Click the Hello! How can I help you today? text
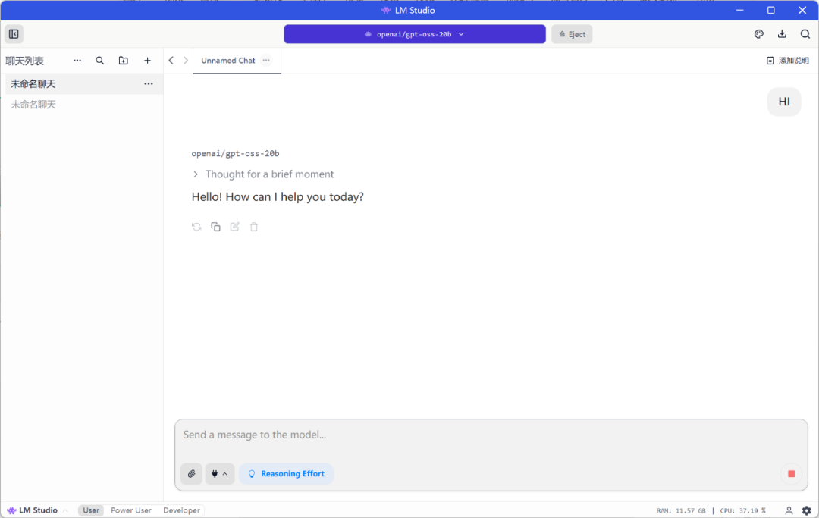Image resolution: width=819 pixels, height=518 pixels. [x=278, y=197]
